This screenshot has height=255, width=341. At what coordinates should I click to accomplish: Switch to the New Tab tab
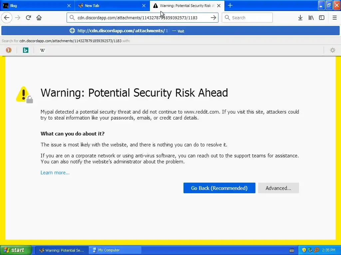tap(112, 5)
